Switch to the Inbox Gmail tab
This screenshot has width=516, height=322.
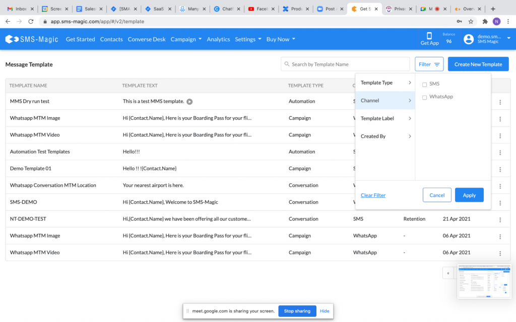(x=20, y=9)
